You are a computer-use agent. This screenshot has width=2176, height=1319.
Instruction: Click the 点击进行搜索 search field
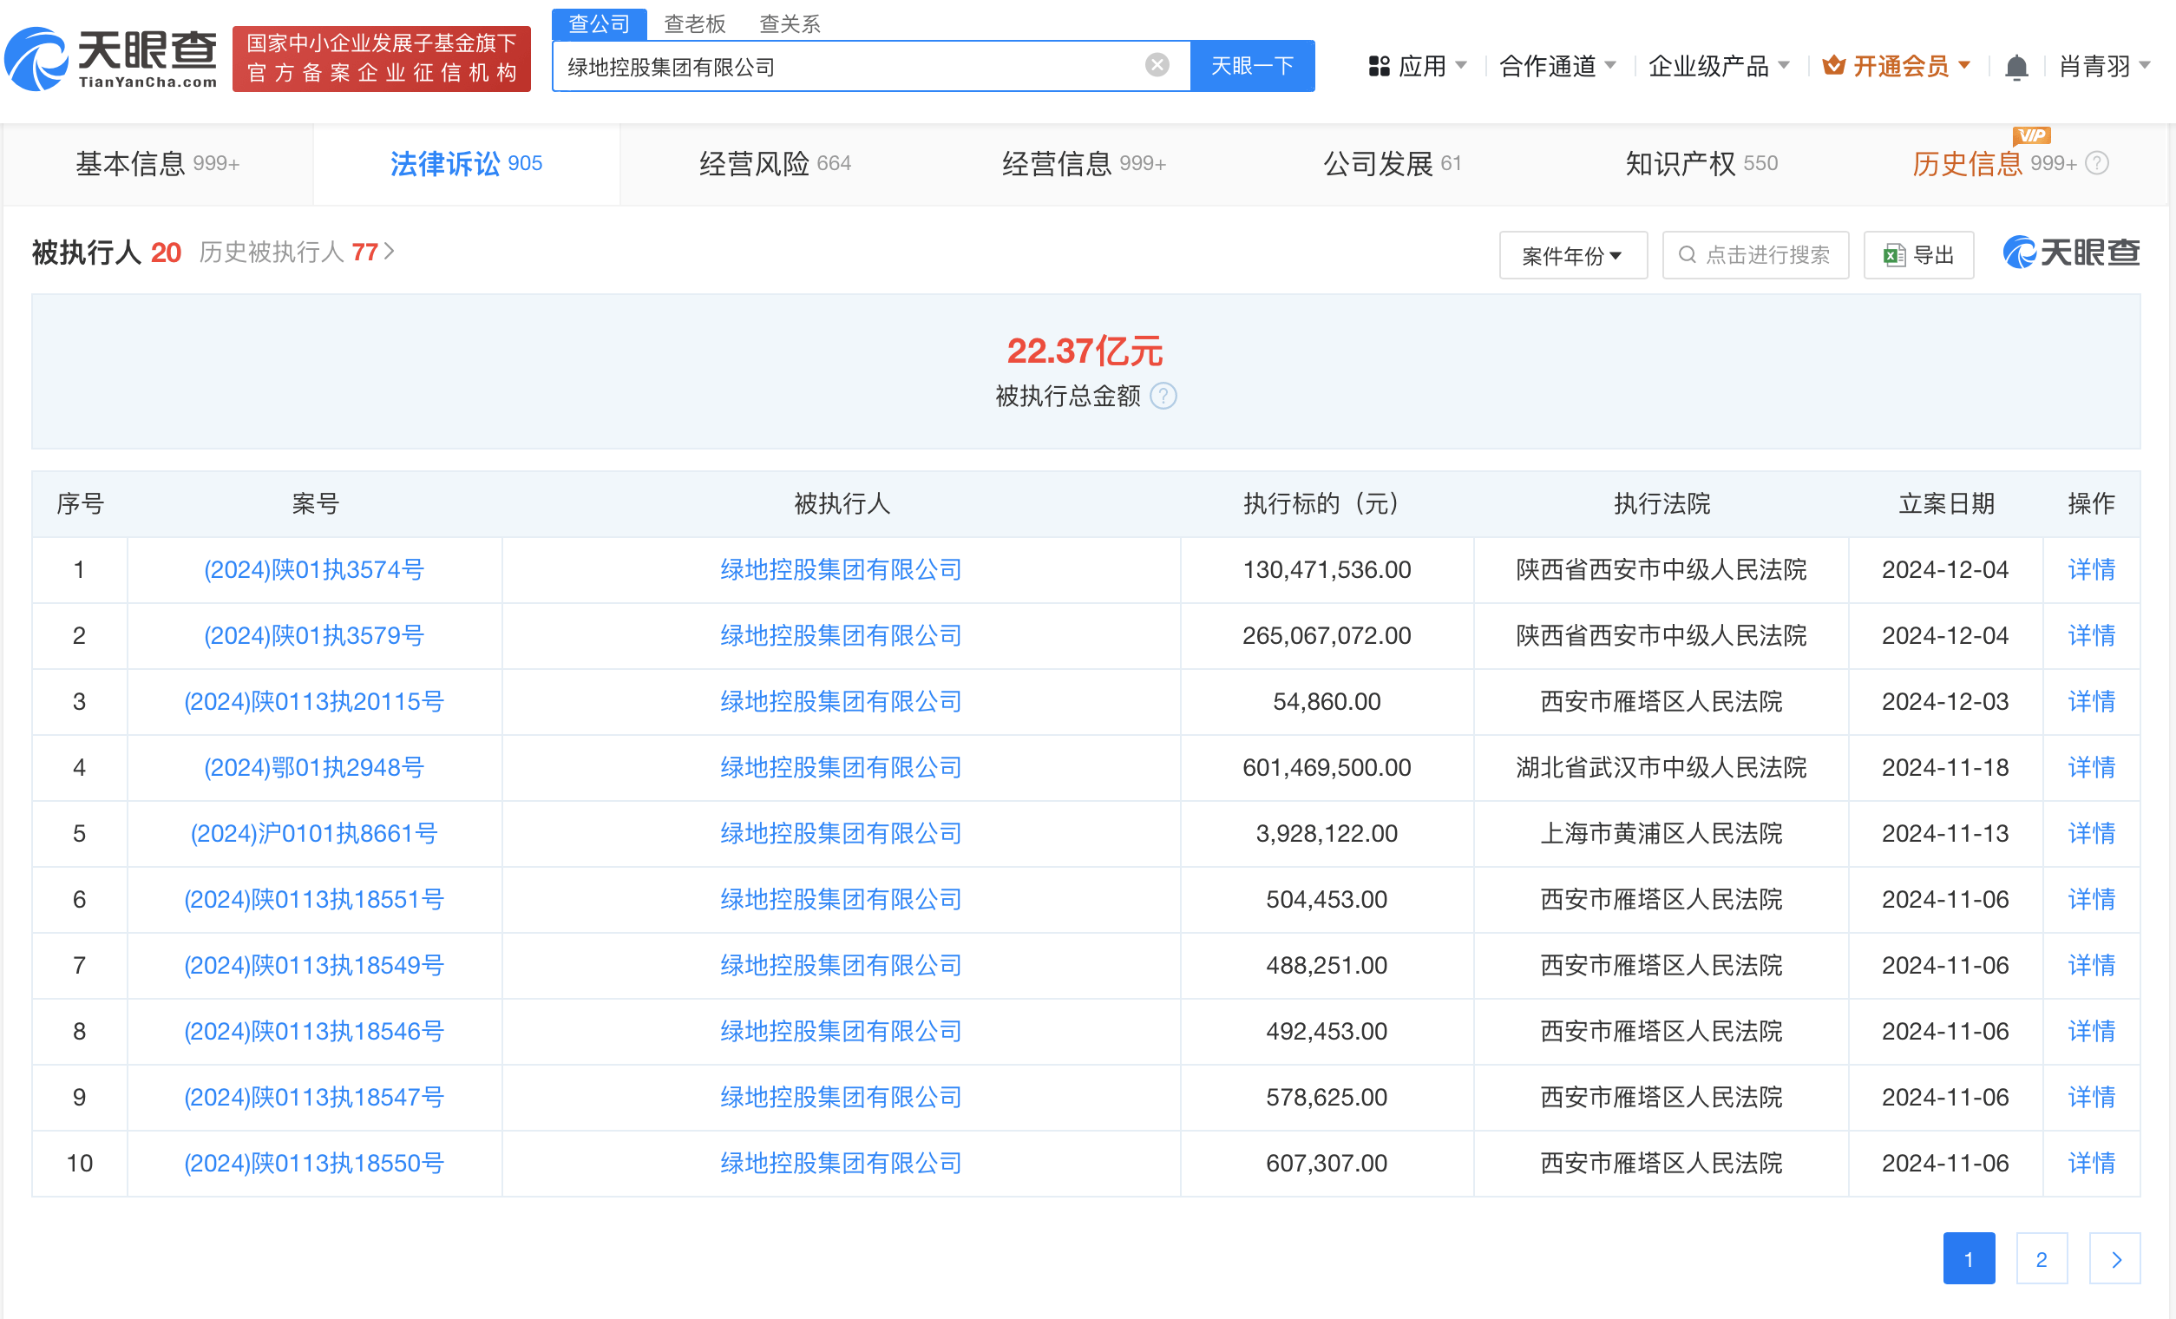1754,255
